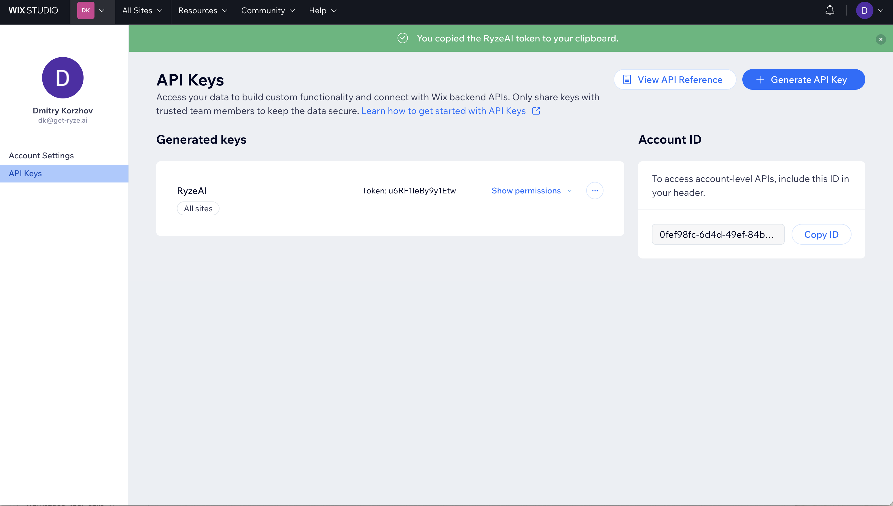The image size is (893, 506).
Task: Click the dk@get-ryze.ai email text
Action: click(x=63, y=120)
